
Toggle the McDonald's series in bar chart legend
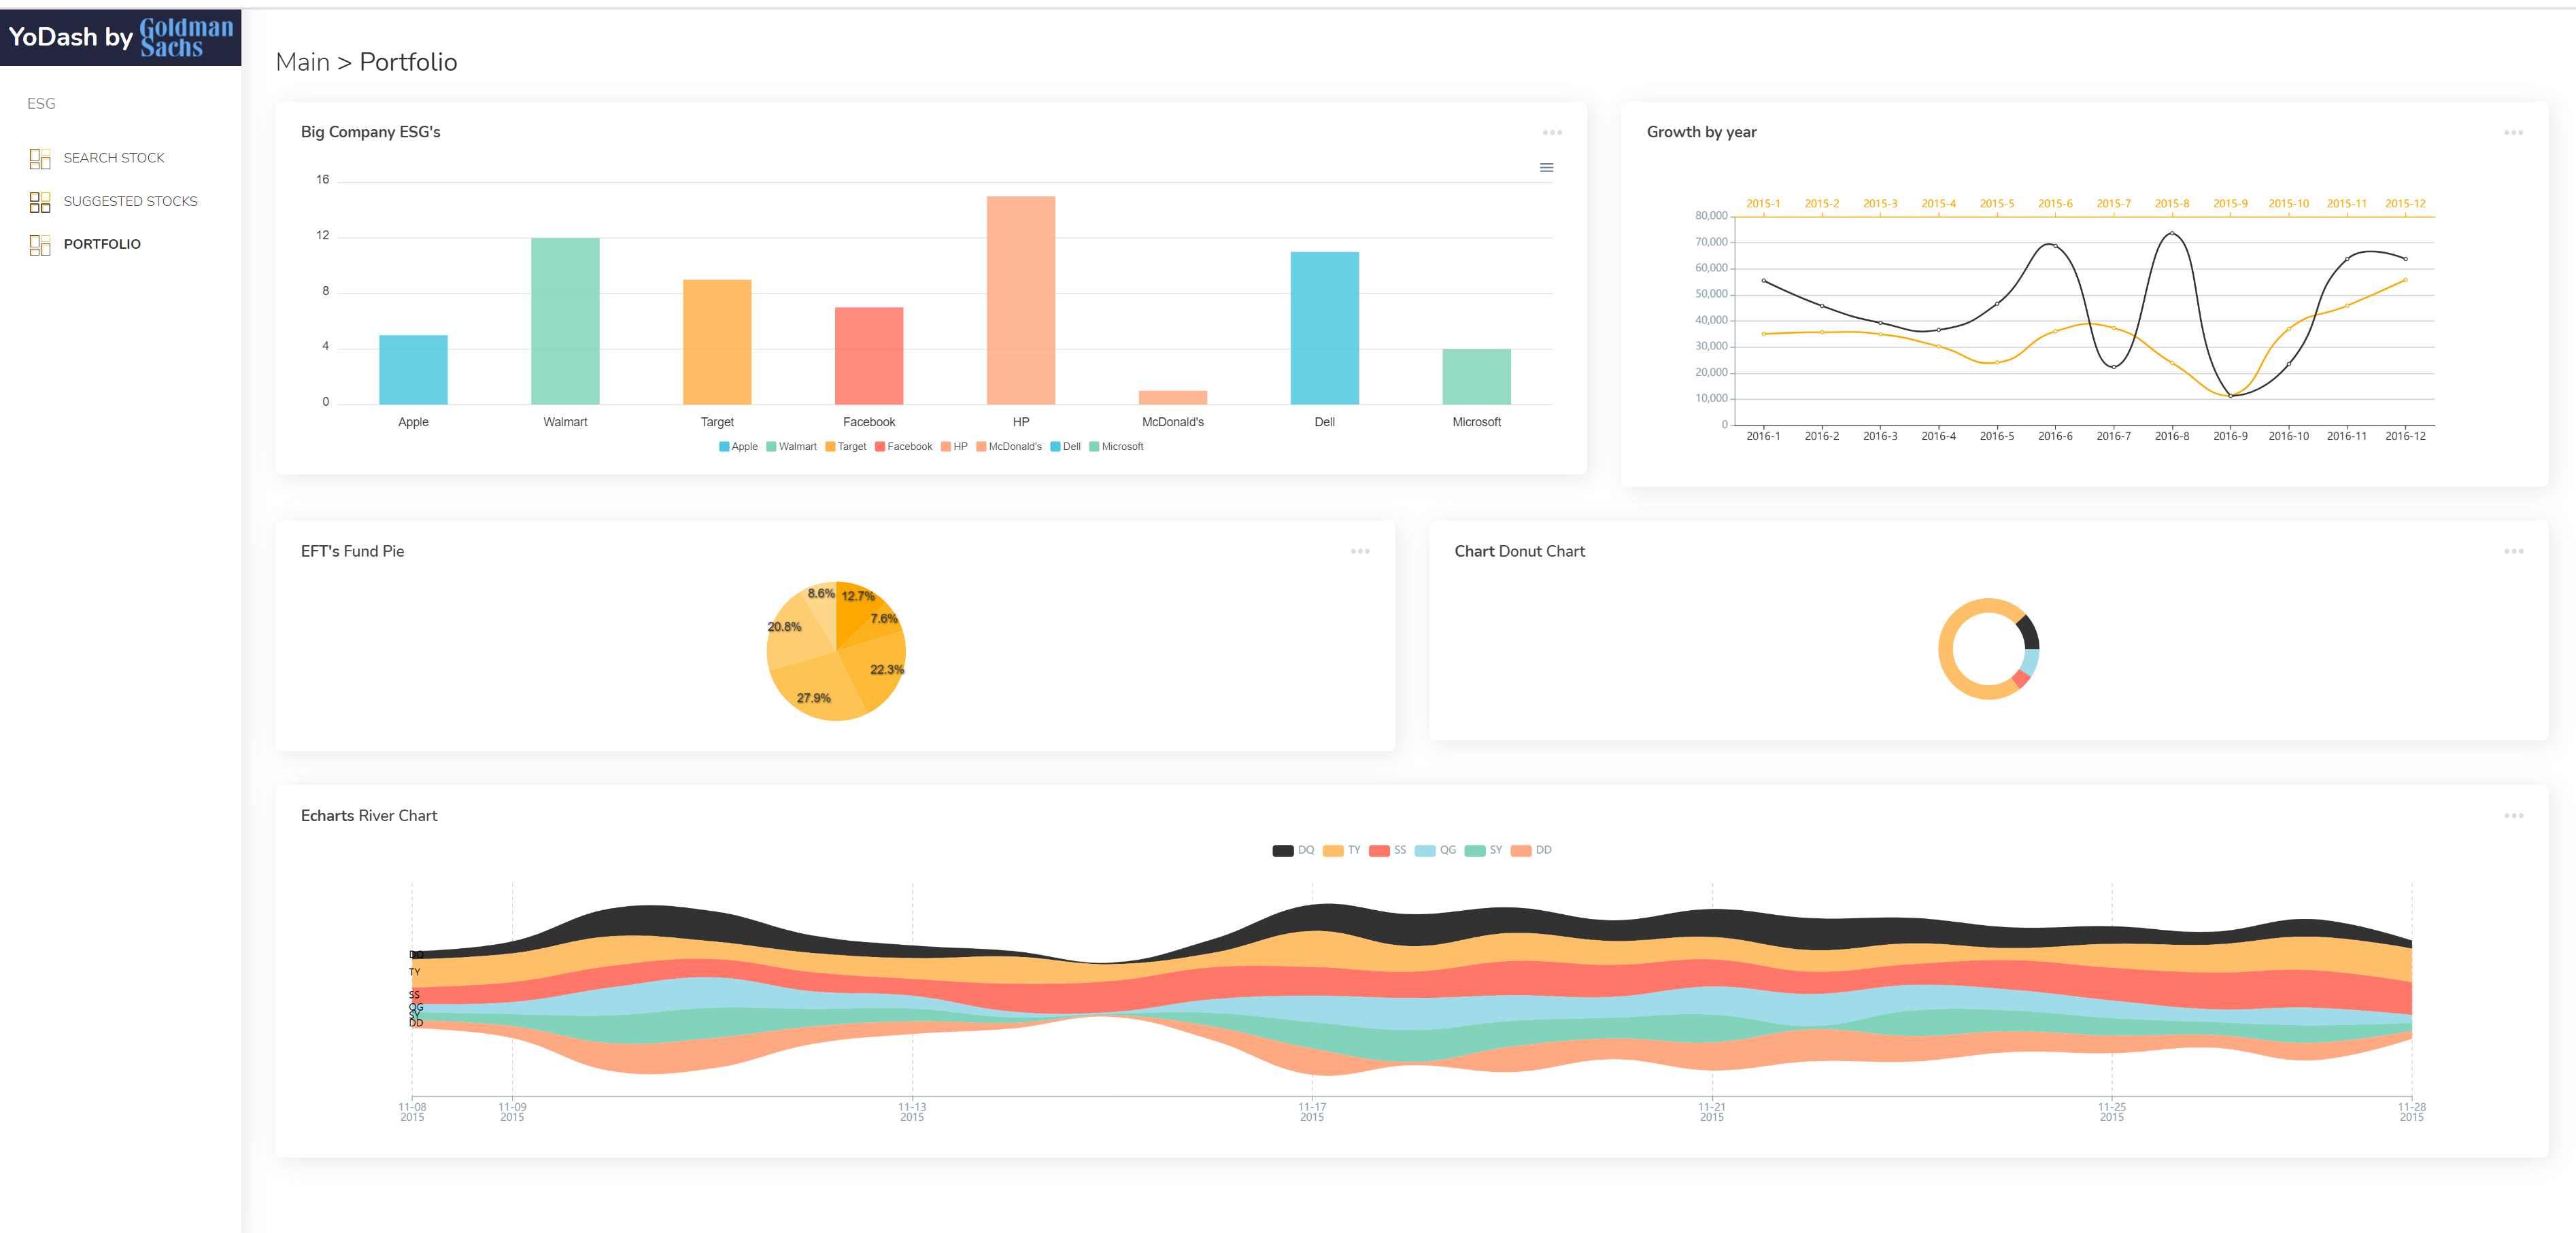pos(1008,447)
